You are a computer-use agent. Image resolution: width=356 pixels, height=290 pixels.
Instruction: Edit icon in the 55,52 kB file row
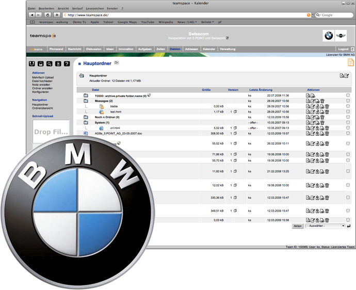[313, 143]
